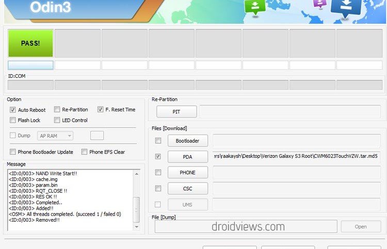Click the progress bar under PASS!

point(30,65)
